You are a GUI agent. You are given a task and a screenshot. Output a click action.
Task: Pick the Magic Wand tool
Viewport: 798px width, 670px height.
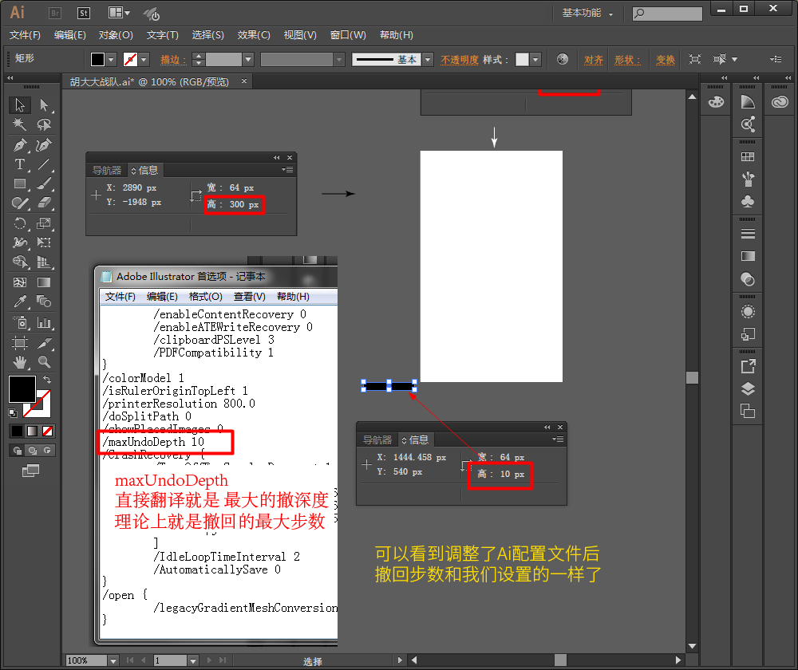(19, 124)
